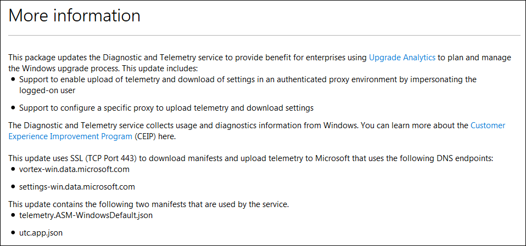Click the 'Support to configure a specific proxy' text
The height and width of the screenshot is (246, 526).
pyautogui.click(x=166, y=108)
